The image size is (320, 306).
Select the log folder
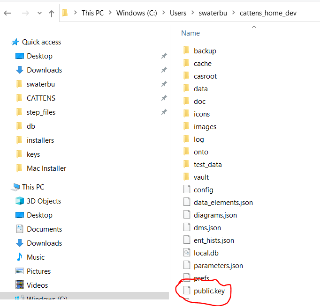point(198,139)
